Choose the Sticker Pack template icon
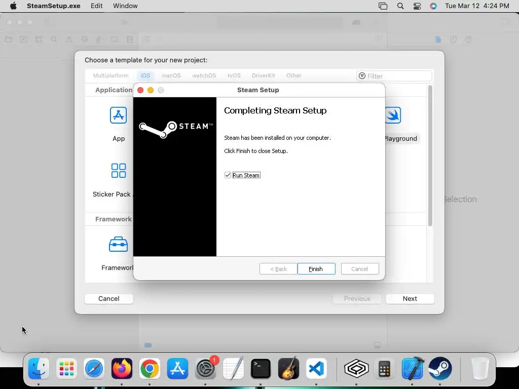This screenshot has height=389, width=519. [x=119, y=171]
